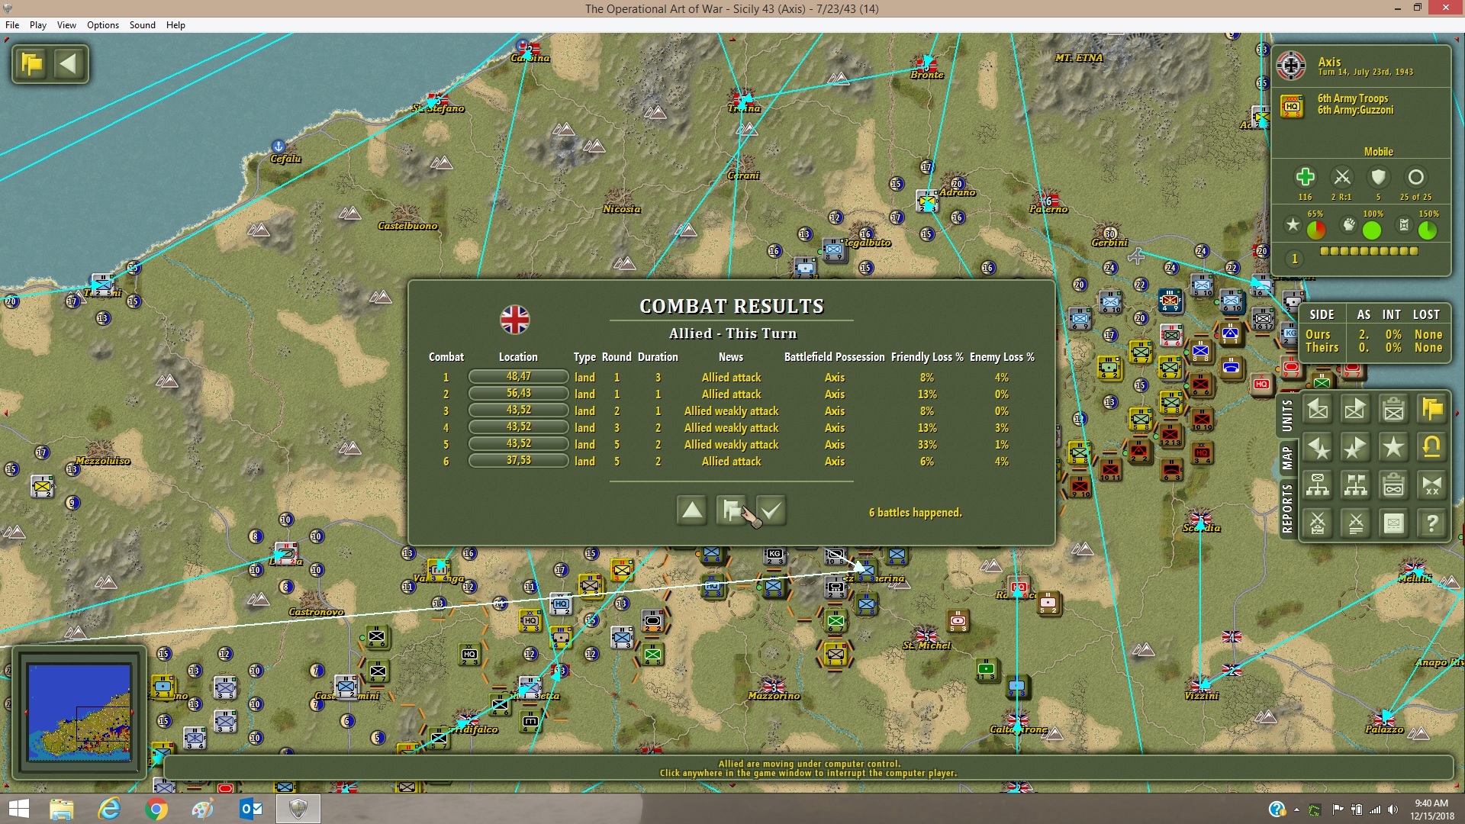1465x824 pixels.
Task: Click the yellow flag button at top left
Action: coord(32,63)
